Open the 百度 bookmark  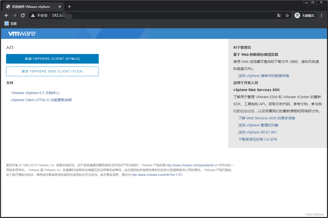tap(11, 23)
